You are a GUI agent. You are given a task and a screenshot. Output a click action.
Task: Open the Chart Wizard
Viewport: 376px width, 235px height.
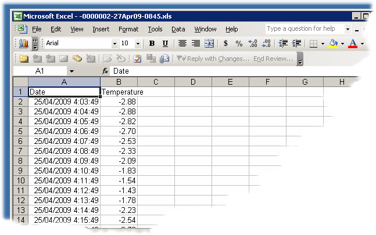pyautogui.click(x=24, y=44)
